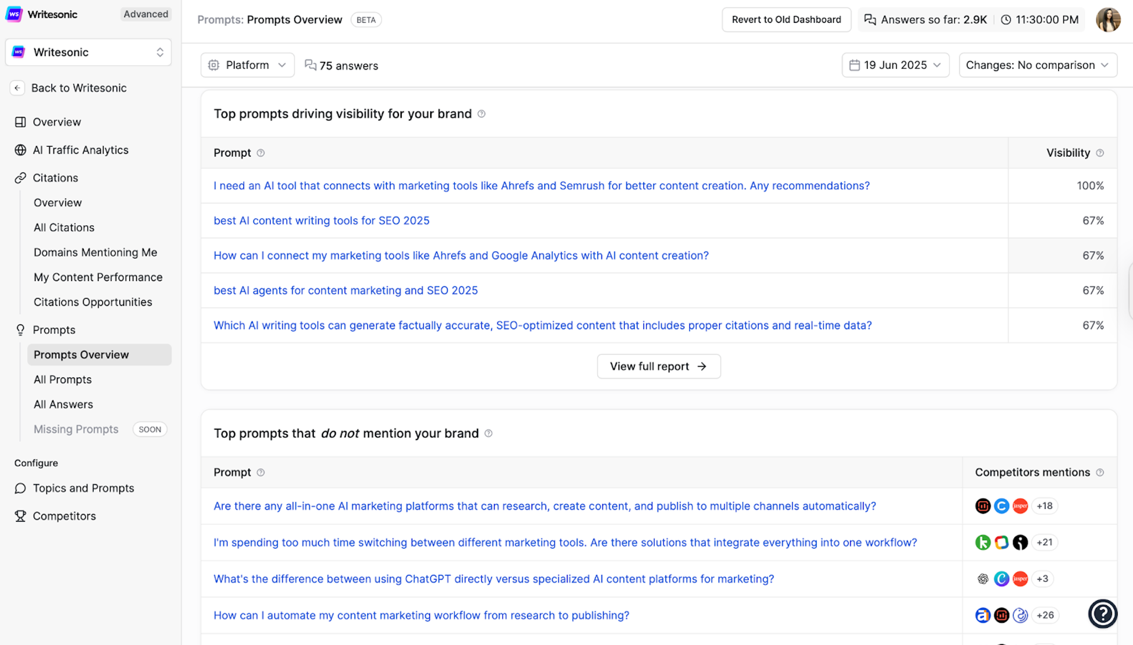Click the Writesonic logo icon at top left
Screen dimensions: 1133x645
14,14
